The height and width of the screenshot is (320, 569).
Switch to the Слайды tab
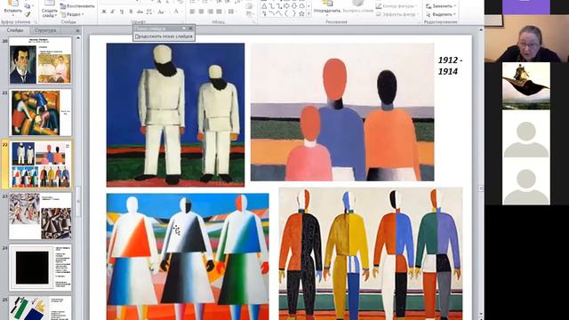15,30
